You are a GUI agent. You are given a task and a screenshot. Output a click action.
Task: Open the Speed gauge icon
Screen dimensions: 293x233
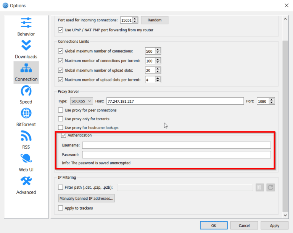pyautogui.click(x=26, y=91)
